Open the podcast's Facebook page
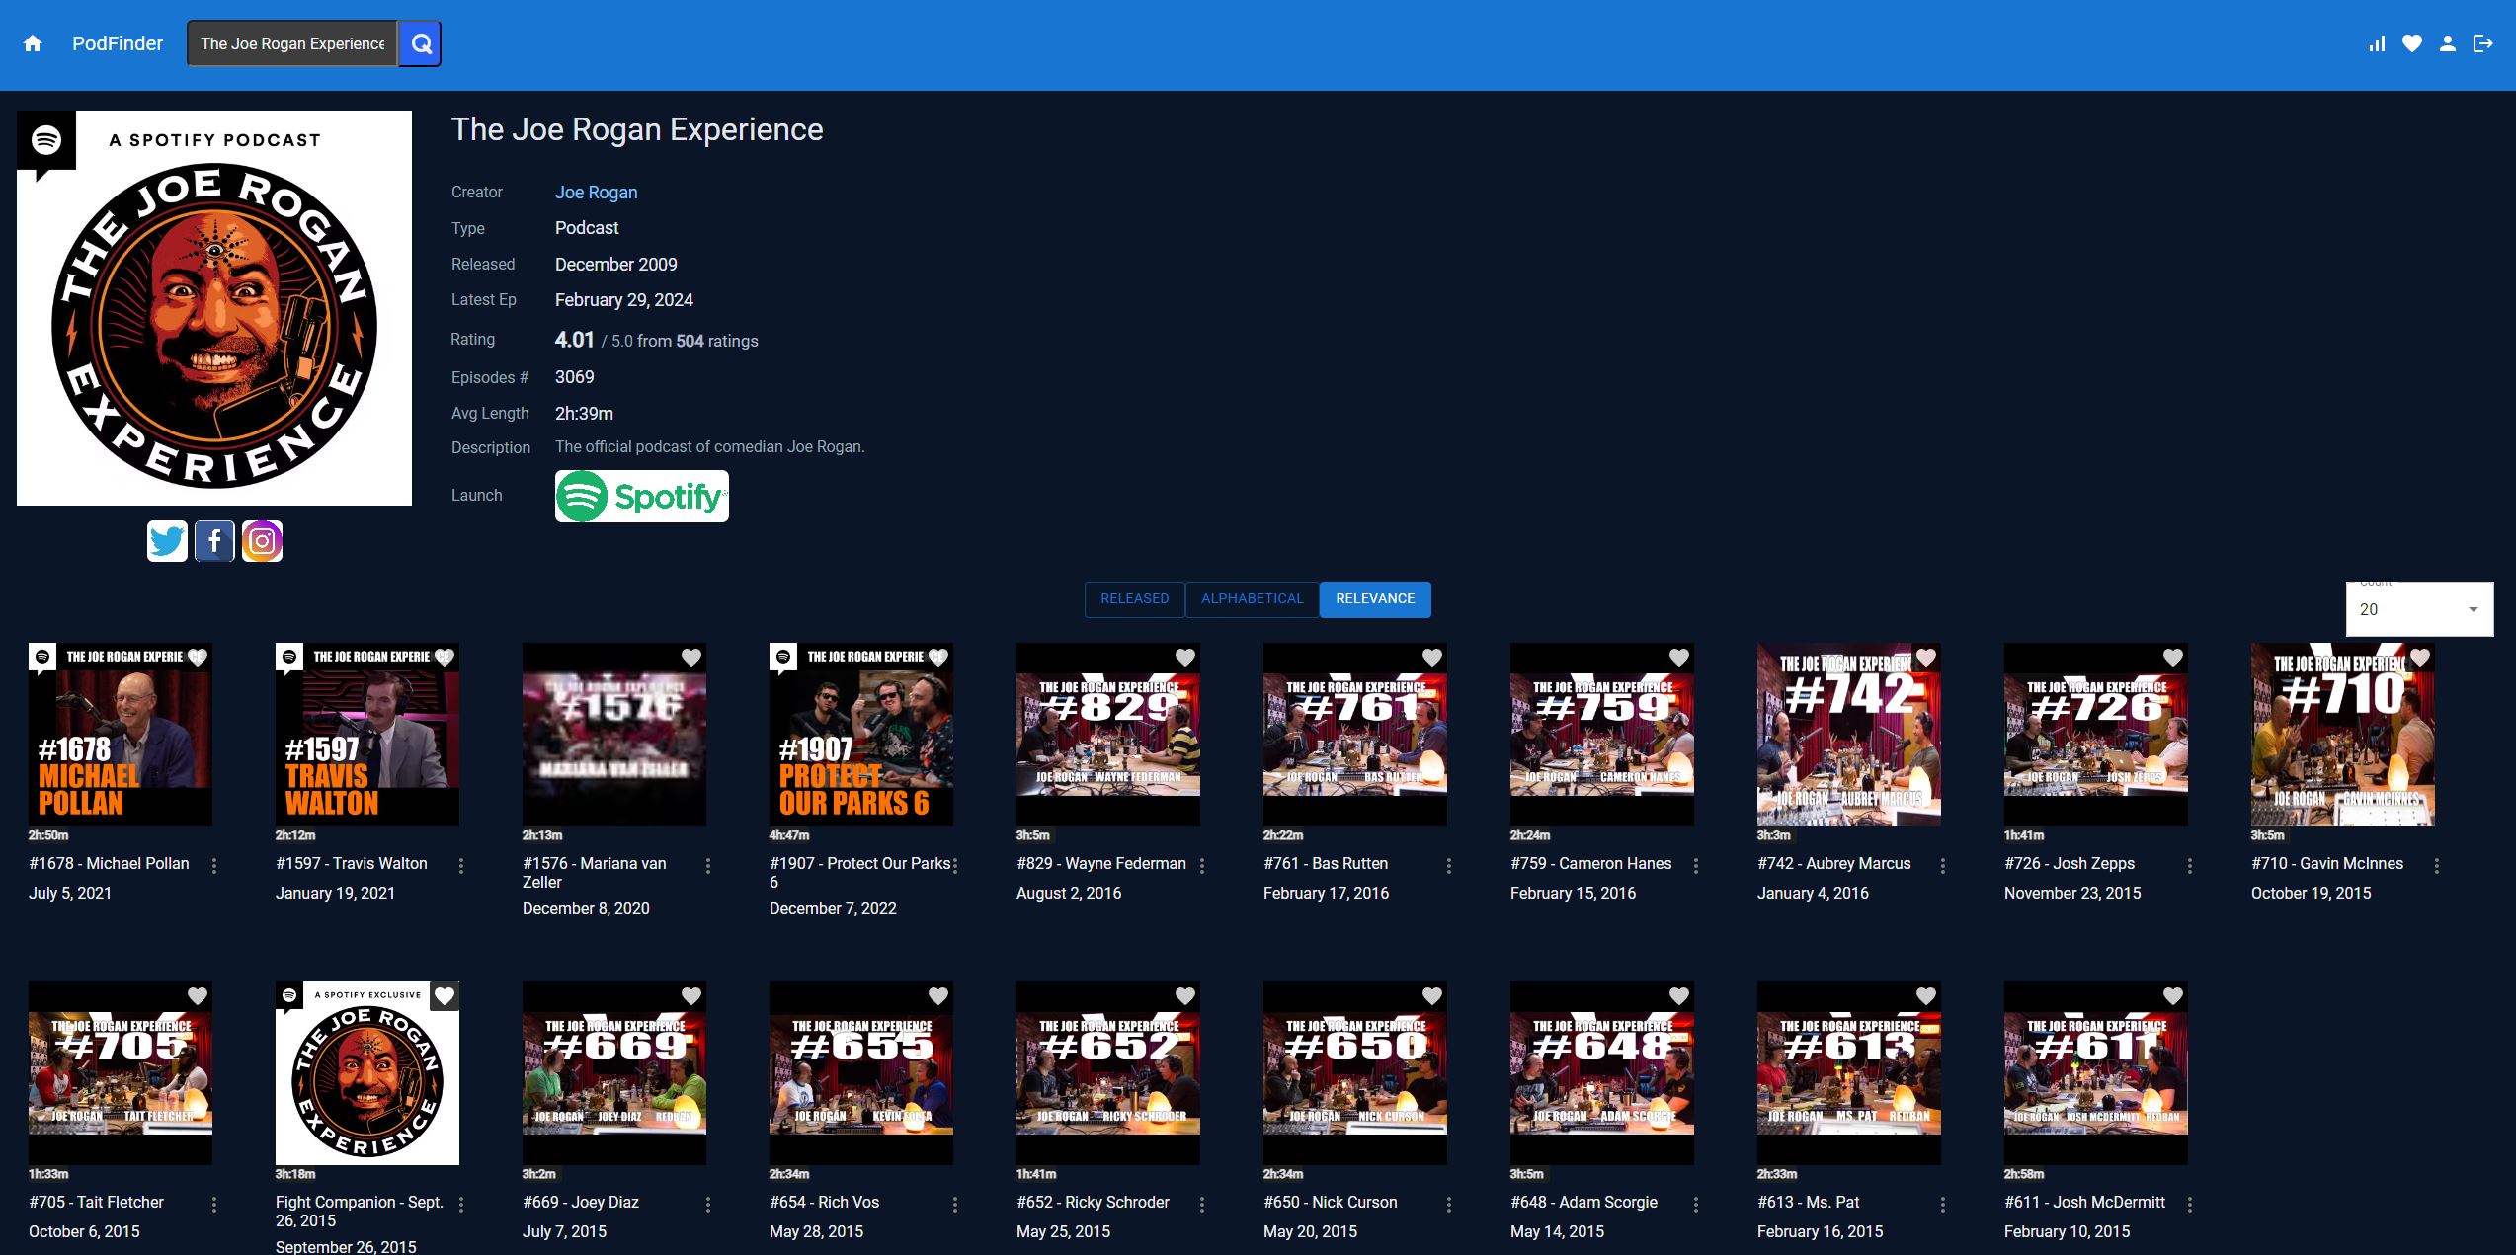 [214, 541]
